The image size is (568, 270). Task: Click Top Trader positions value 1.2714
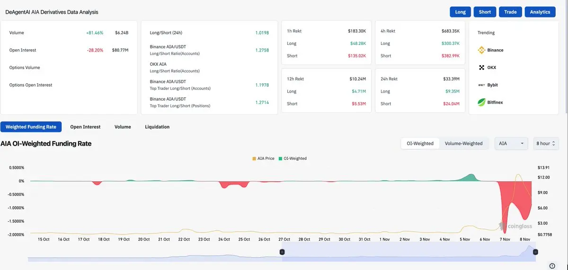tap(262, 102)
